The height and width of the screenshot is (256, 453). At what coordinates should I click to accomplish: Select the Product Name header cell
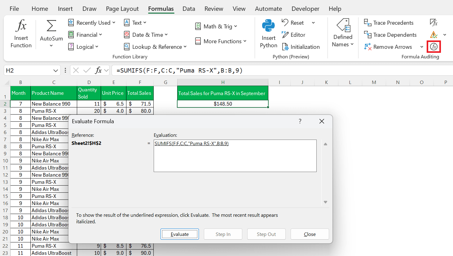pos(54,93)
